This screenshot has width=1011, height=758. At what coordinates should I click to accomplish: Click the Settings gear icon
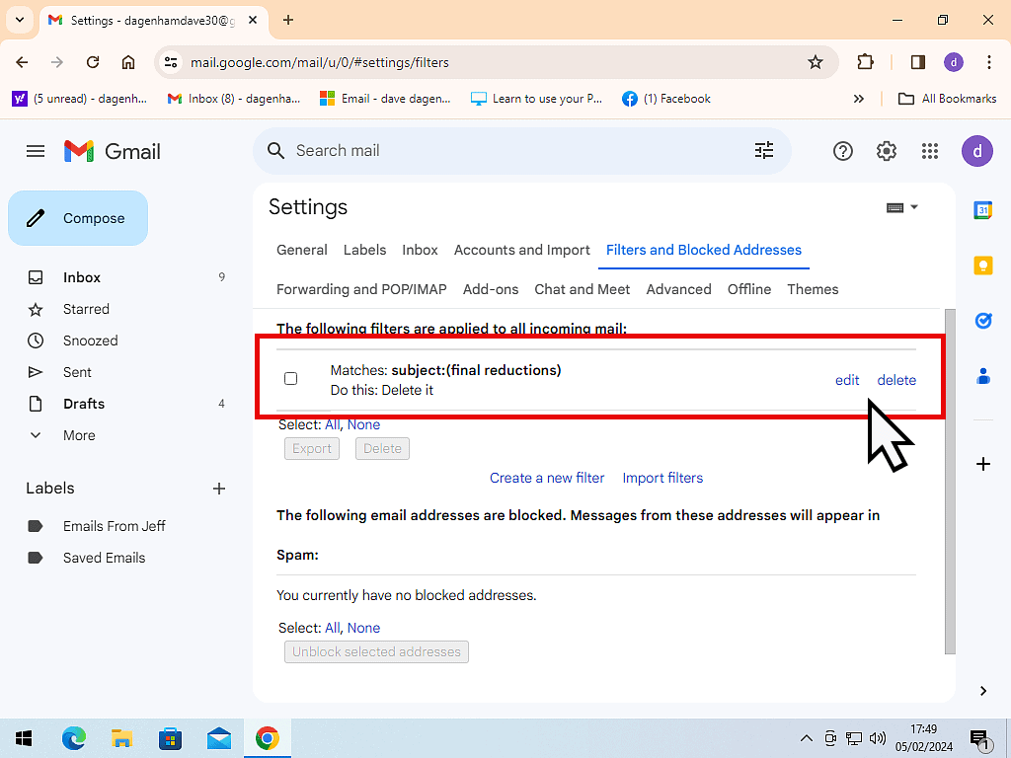[887, 151]
